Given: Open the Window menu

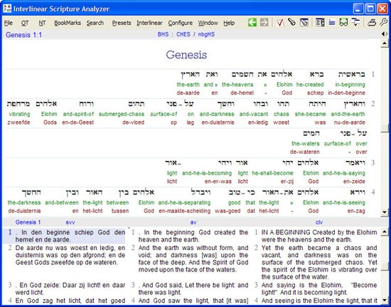Looking at the screenshot, I should coord(208,23).
